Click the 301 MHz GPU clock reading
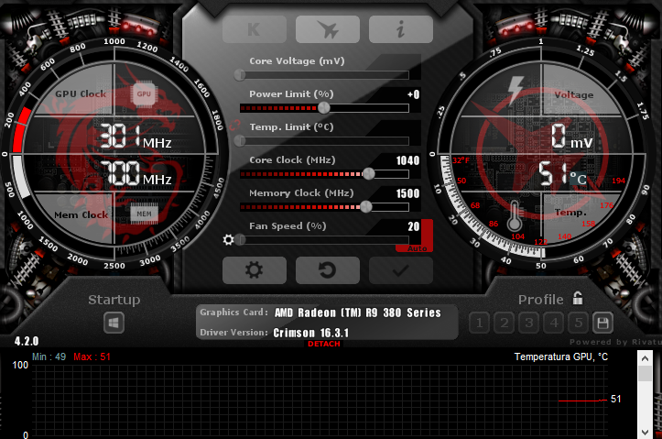This screenshot has width=662, height=439. click(x=136, y=136)
